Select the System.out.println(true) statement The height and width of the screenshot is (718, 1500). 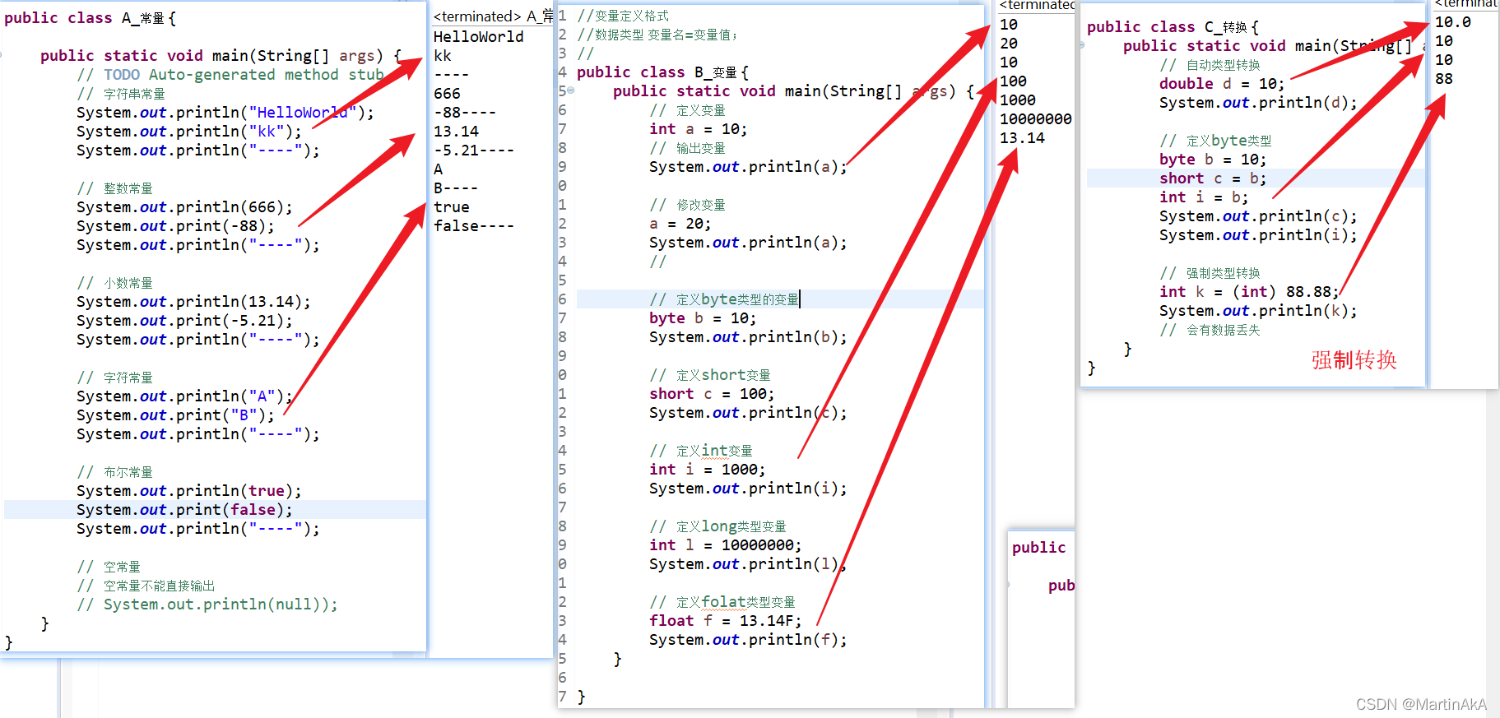click(189, 491)
